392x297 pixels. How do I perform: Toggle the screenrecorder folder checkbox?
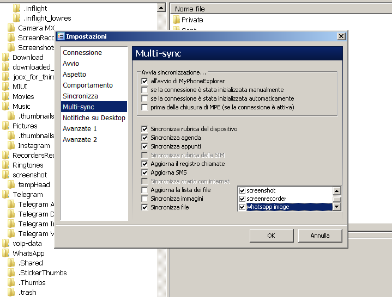click(x=243, y=199)
